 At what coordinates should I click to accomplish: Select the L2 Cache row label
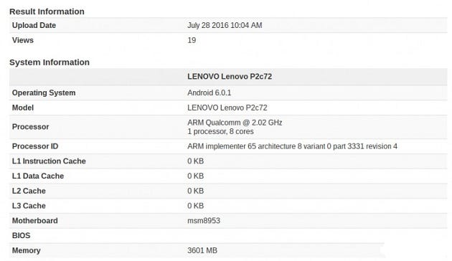click(x=29, y=191)
